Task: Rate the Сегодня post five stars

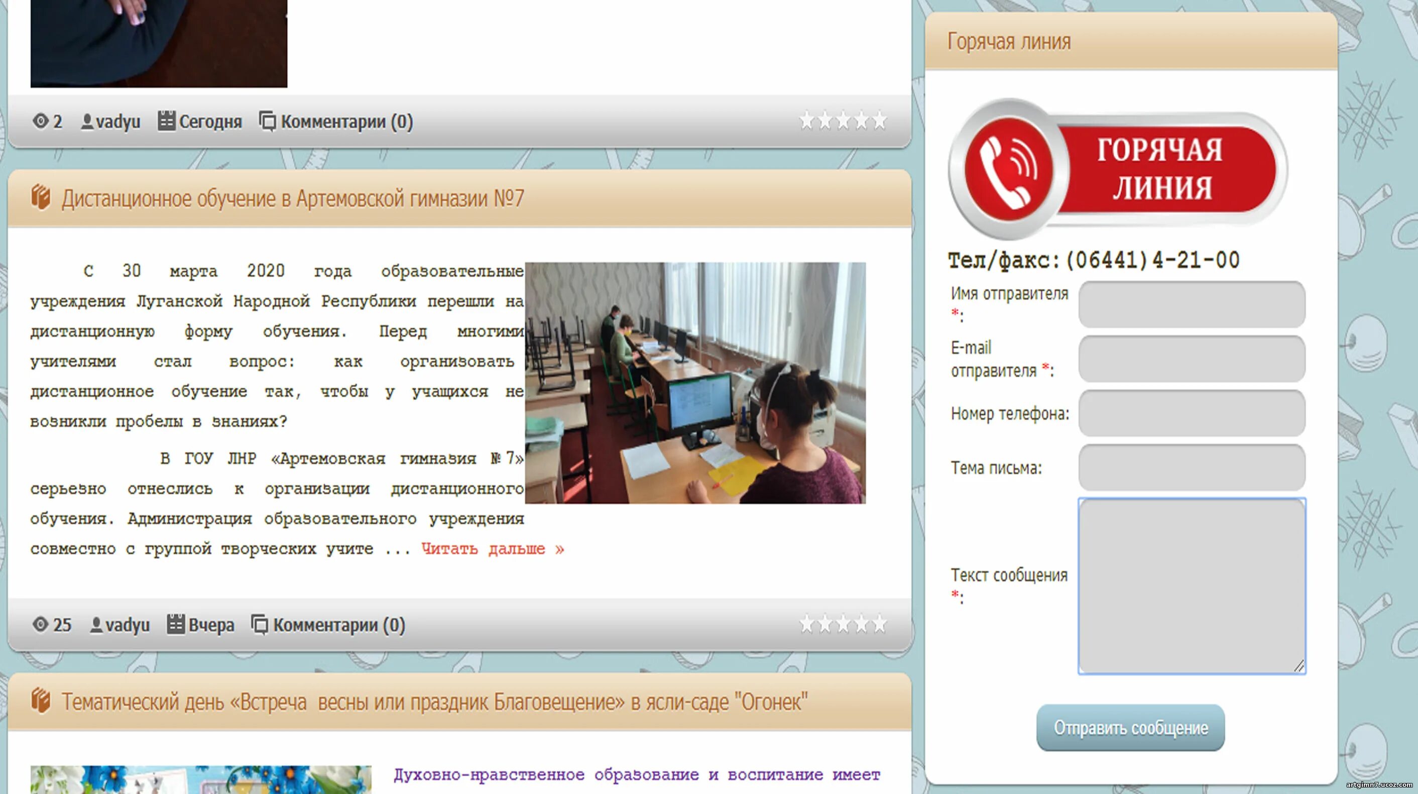Action: 880,120
